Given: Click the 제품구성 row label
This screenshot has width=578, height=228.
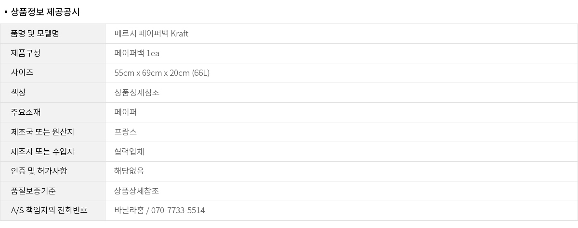Looking at the screenshot, I should click(x=26, y=53).
